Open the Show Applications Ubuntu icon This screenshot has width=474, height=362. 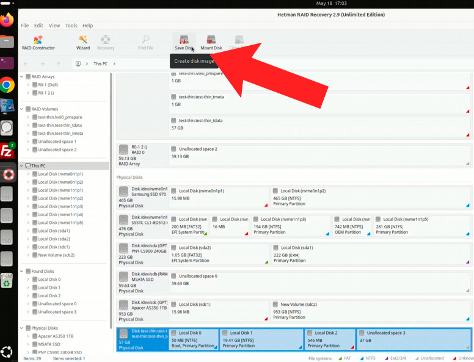(6, 352)
